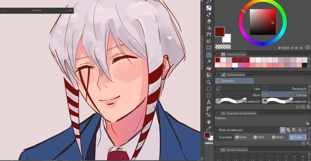Pick the near-black swatch in color history

pos(304,65)
